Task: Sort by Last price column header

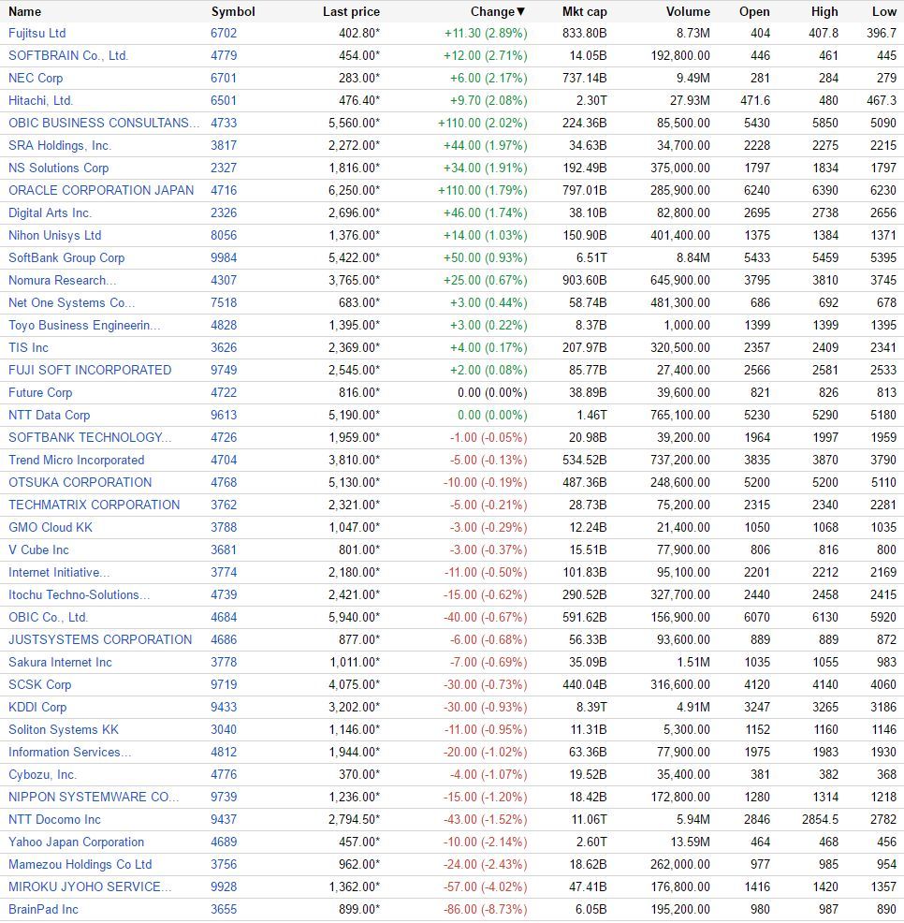Action: tap(351, 12)
